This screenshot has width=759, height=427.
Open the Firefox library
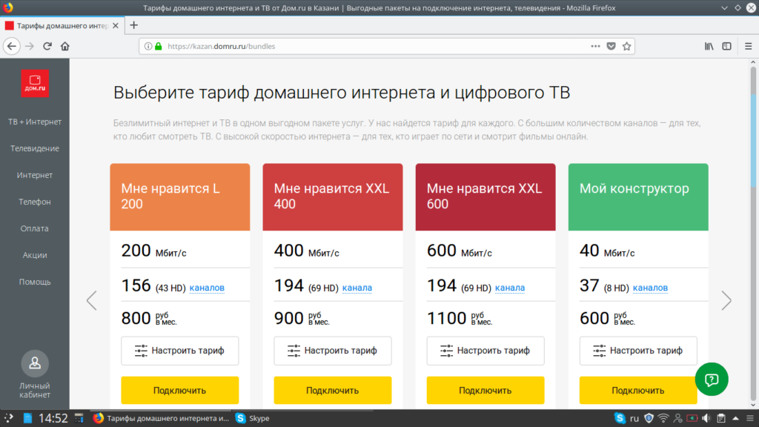[x=709, y=47]
